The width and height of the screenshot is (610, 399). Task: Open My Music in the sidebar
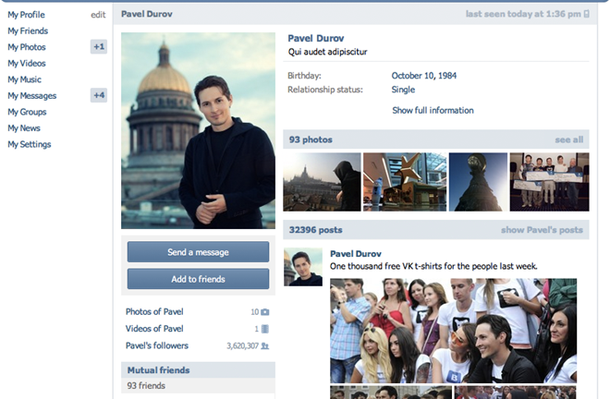pos(25,79)
